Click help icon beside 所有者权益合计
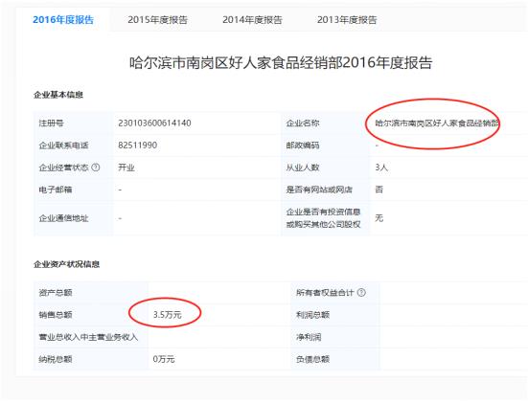This screenshot has height=403, width=528. tap(361, 292)
